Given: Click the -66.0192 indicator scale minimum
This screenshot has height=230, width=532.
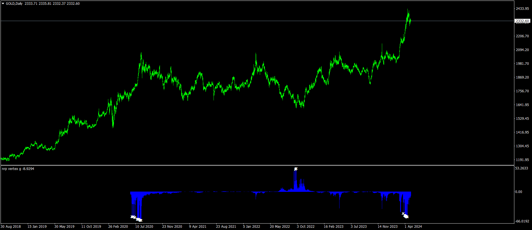Looking at the screenshot, I should (x=522, y=221).
